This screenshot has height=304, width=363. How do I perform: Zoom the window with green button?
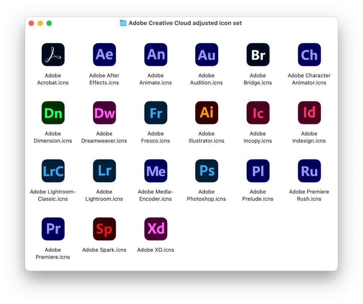pyautogui.click(x=49, y=23)
